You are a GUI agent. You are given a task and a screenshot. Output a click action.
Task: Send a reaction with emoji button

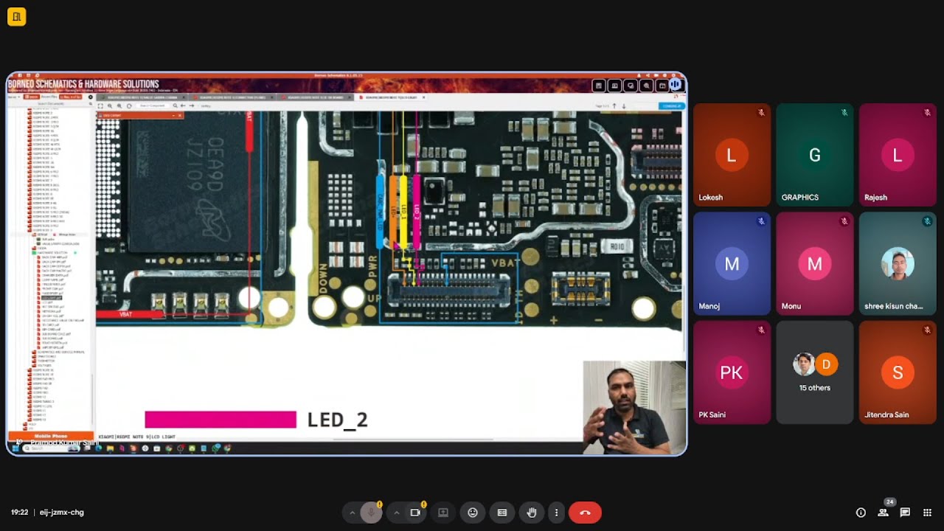[x=473, y=513]
